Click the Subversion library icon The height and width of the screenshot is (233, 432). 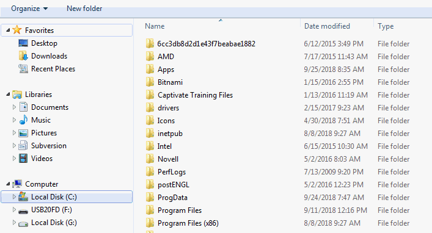tap(23, 146)
